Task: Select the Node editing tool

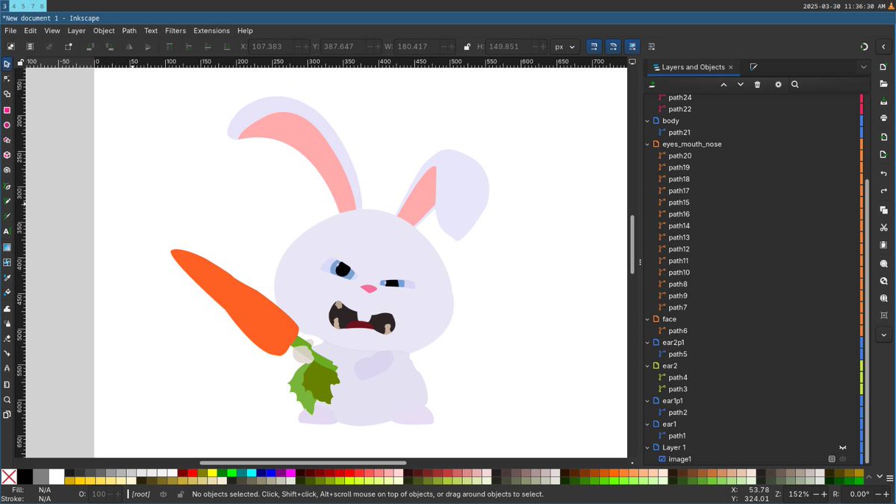Action: (7, 79)
